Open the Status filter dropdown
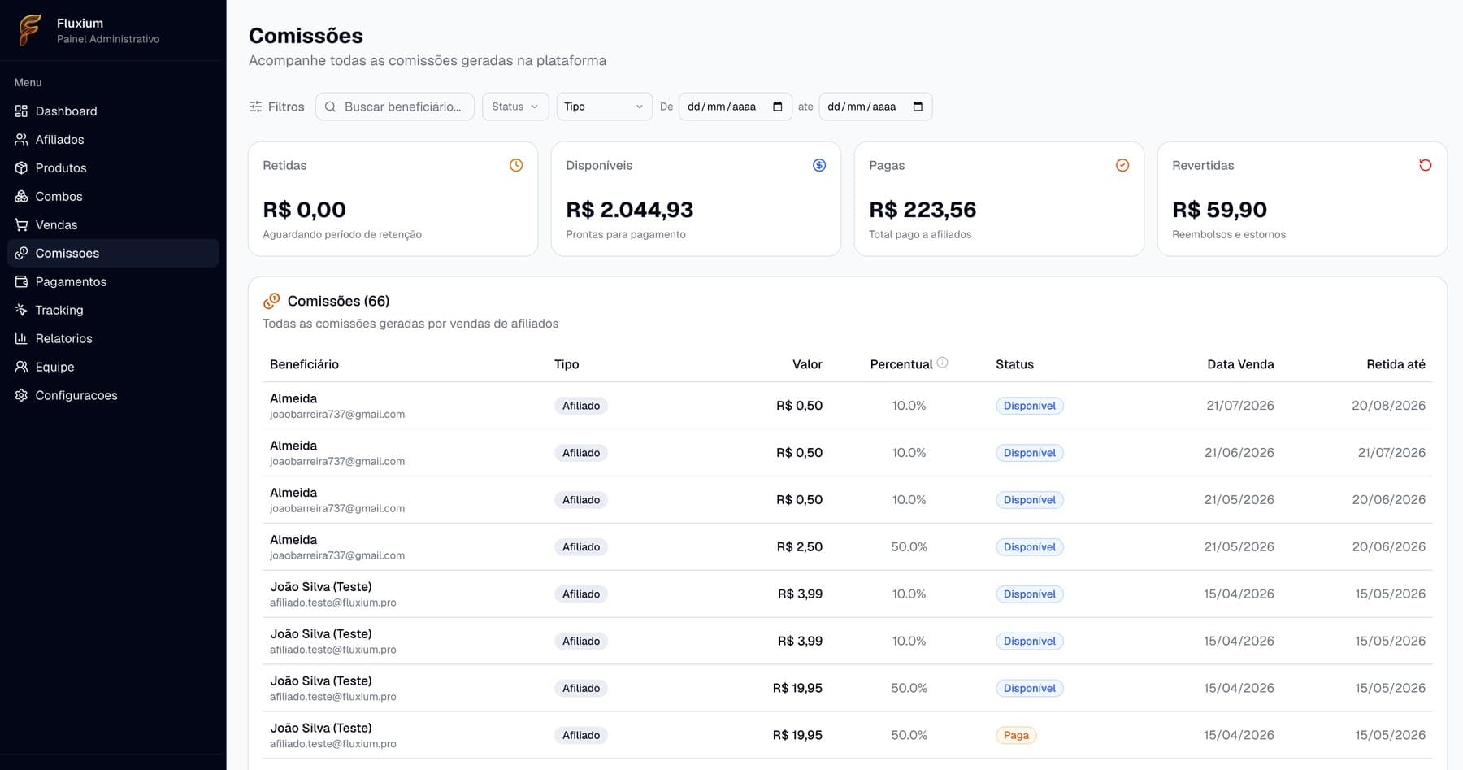This screenshot has height=770, width=1463. click(515, 107)
